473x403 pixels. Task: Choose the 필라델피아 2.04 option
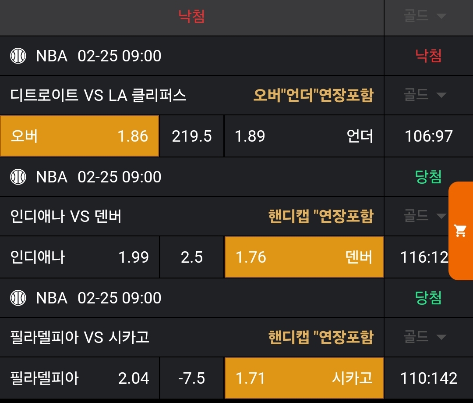pos(79,378)
